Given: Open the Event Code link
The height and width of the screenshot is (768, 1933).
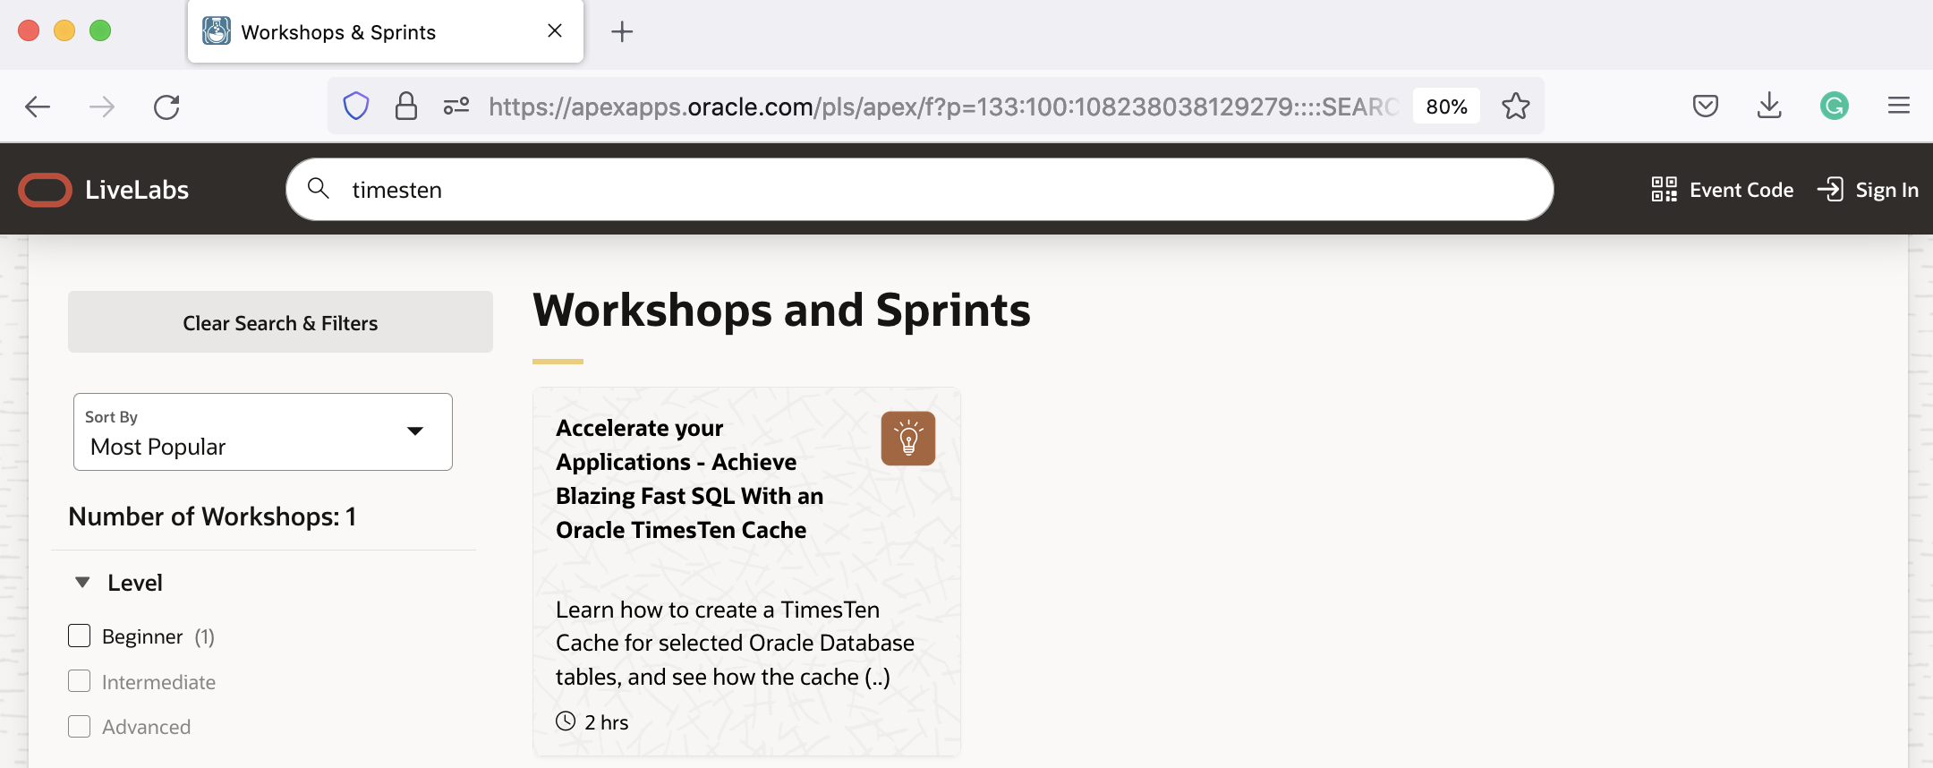Looking at the screenshot, I should pos(1741,190).
